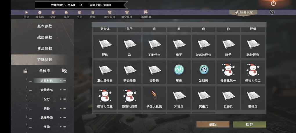
Task: Click the export icon left of 单位库
Action: click(25, 71)
